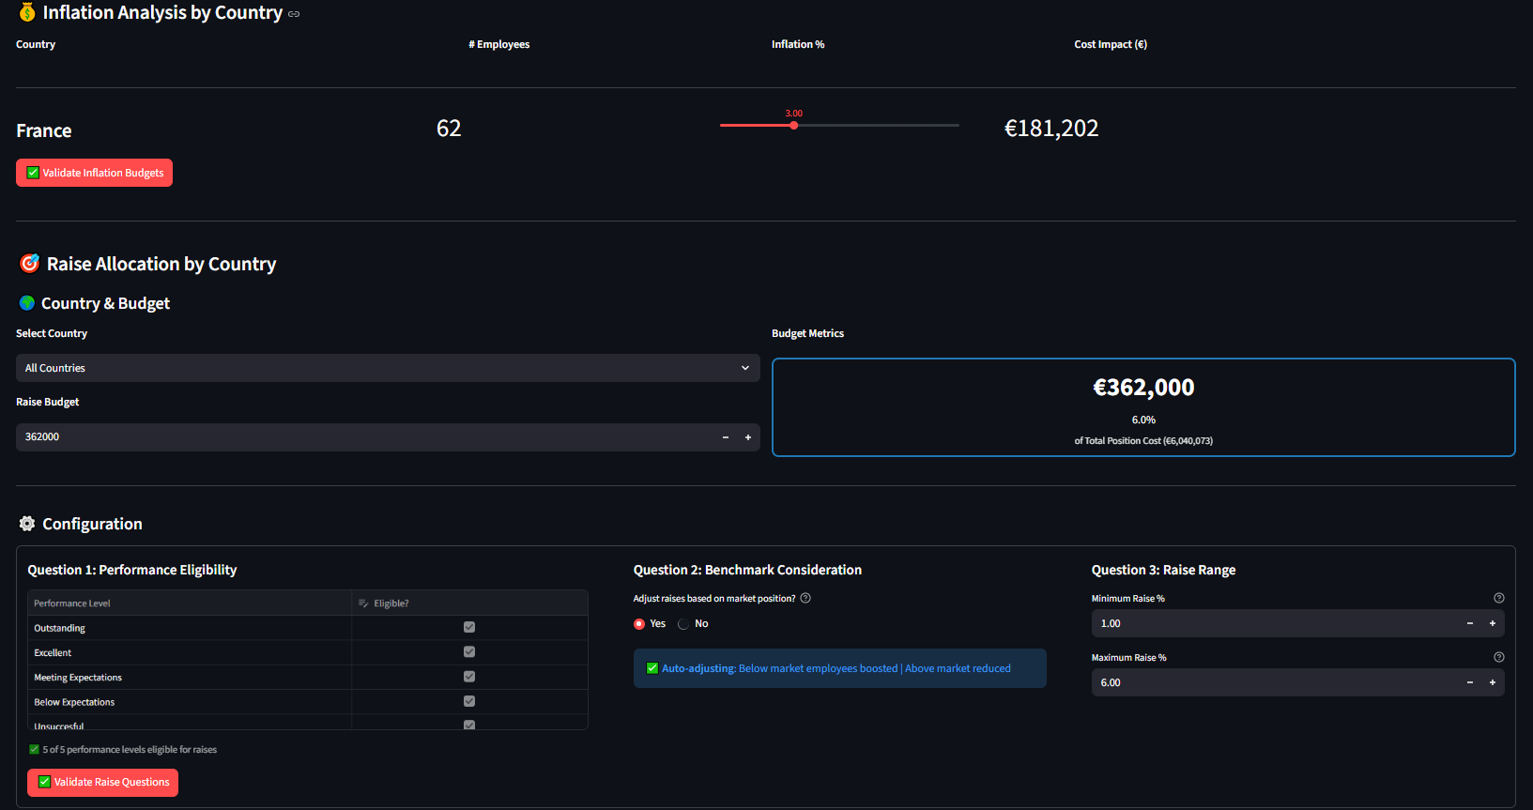Viewport: 1533px width, 810px height.
Task: Click the Performance Level column header
Action: point(72,604)
